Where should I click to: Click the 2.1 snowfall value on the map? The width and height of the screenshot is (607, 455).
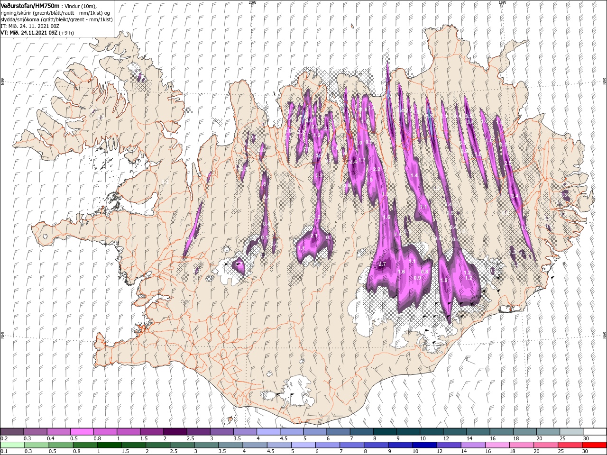[x=314, y=236]
